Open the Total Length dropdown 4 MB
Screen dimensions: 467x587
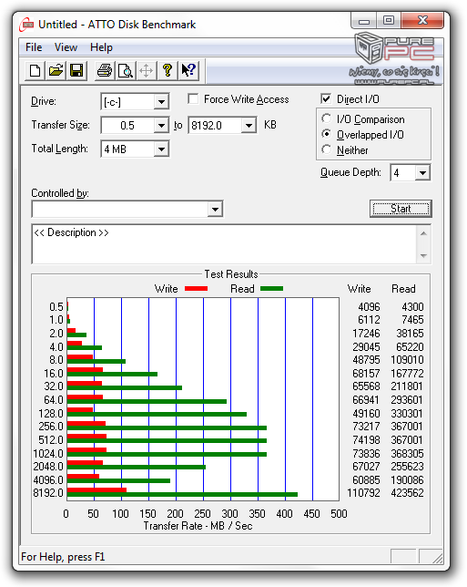(x=161, y=149)
